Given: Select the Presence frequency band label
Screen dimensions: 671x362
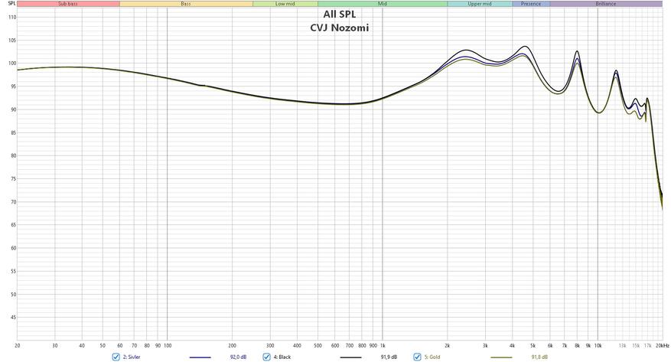Looking at the screenshot, I should pyautogui.click(x=531, y=4).
